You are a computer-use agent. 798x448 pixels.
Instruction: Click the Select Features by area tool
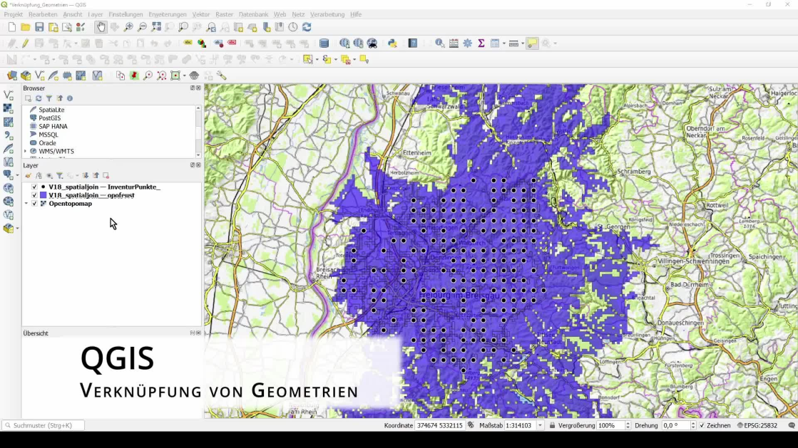click(x=307, y=60)
